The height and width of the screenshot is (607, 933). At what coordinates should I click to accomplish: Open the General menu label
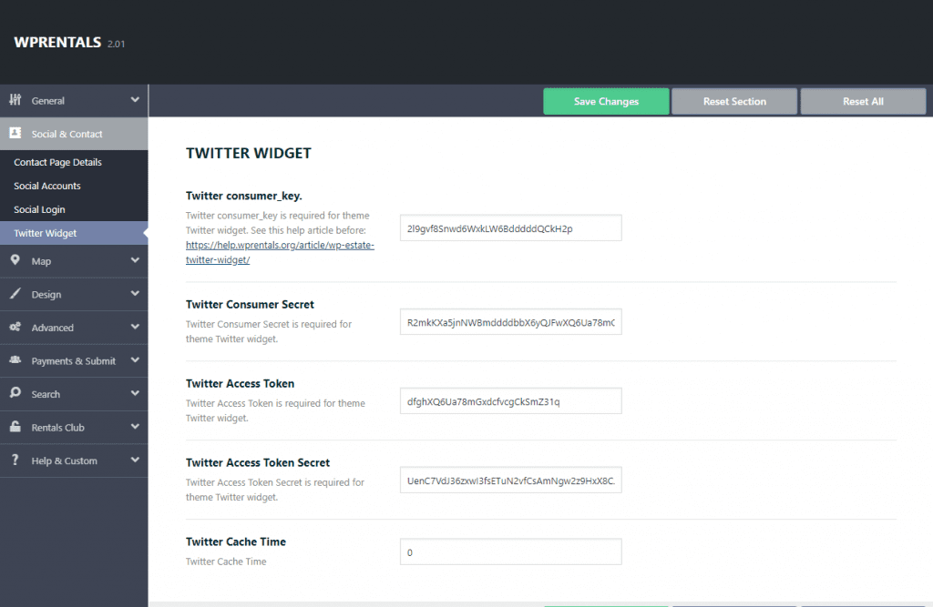point(47,101)
